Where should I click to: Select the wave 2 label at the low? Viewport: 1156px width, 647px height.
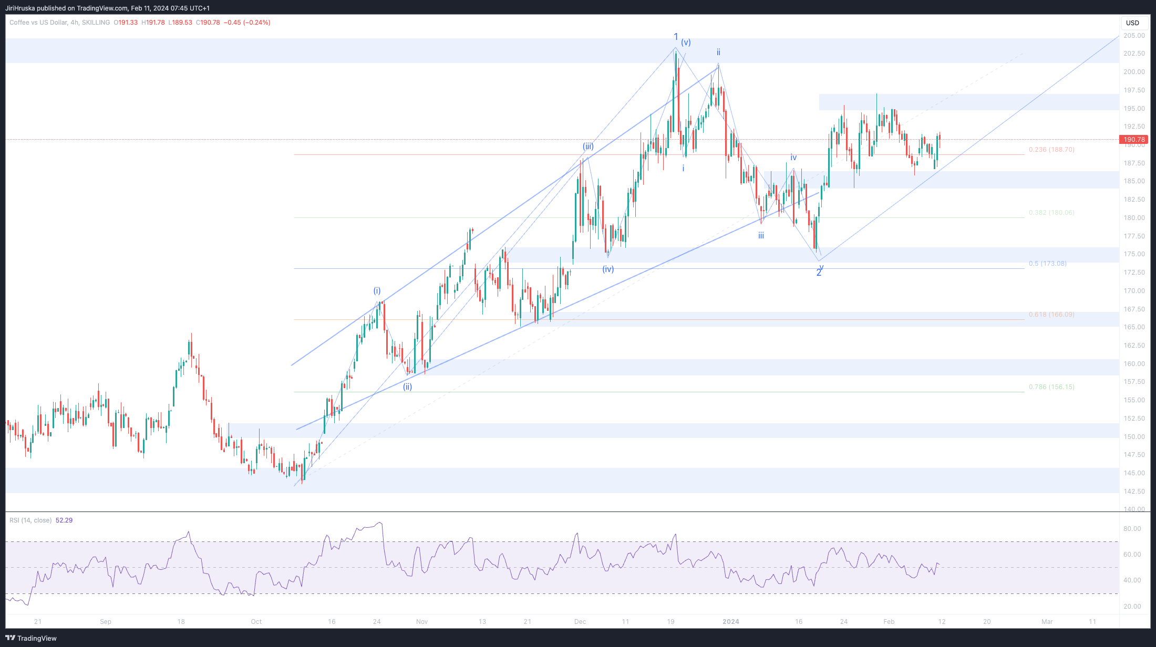(818, 273)
